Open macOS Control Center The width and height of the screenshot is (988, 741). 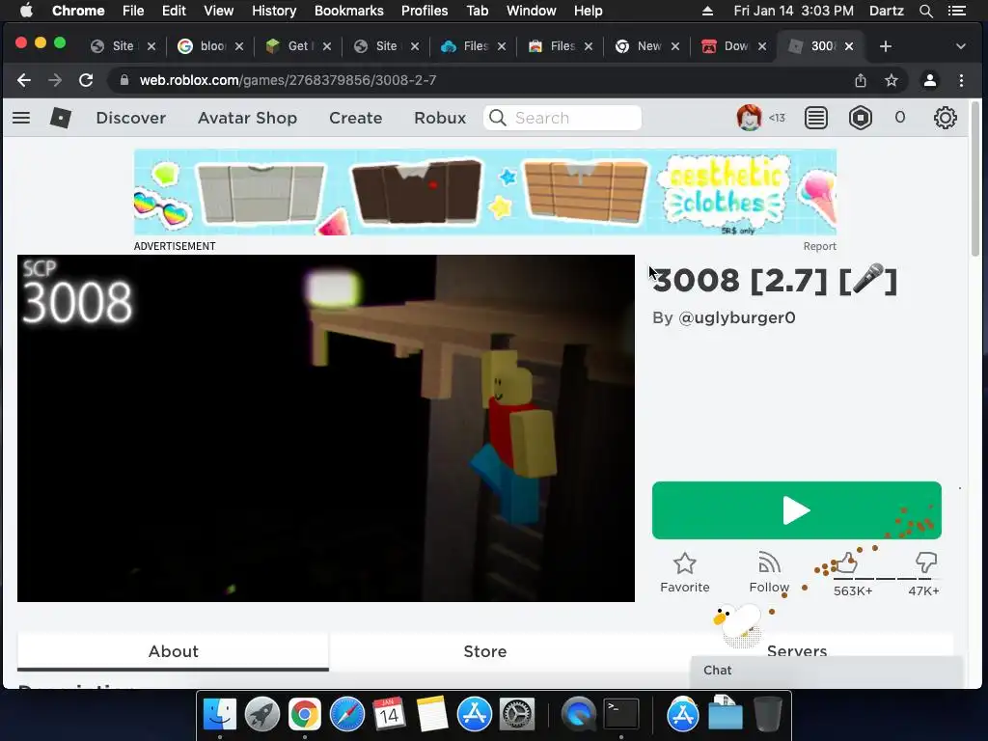(x=956, y=11)
